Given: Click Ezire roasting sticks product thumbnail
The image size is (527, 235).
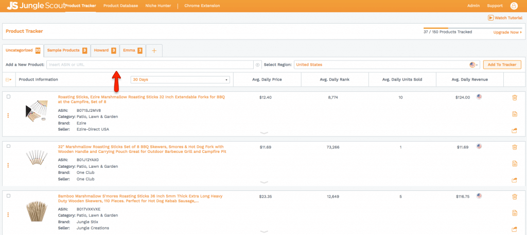Looking at the screenshot, I should [36, 111].
